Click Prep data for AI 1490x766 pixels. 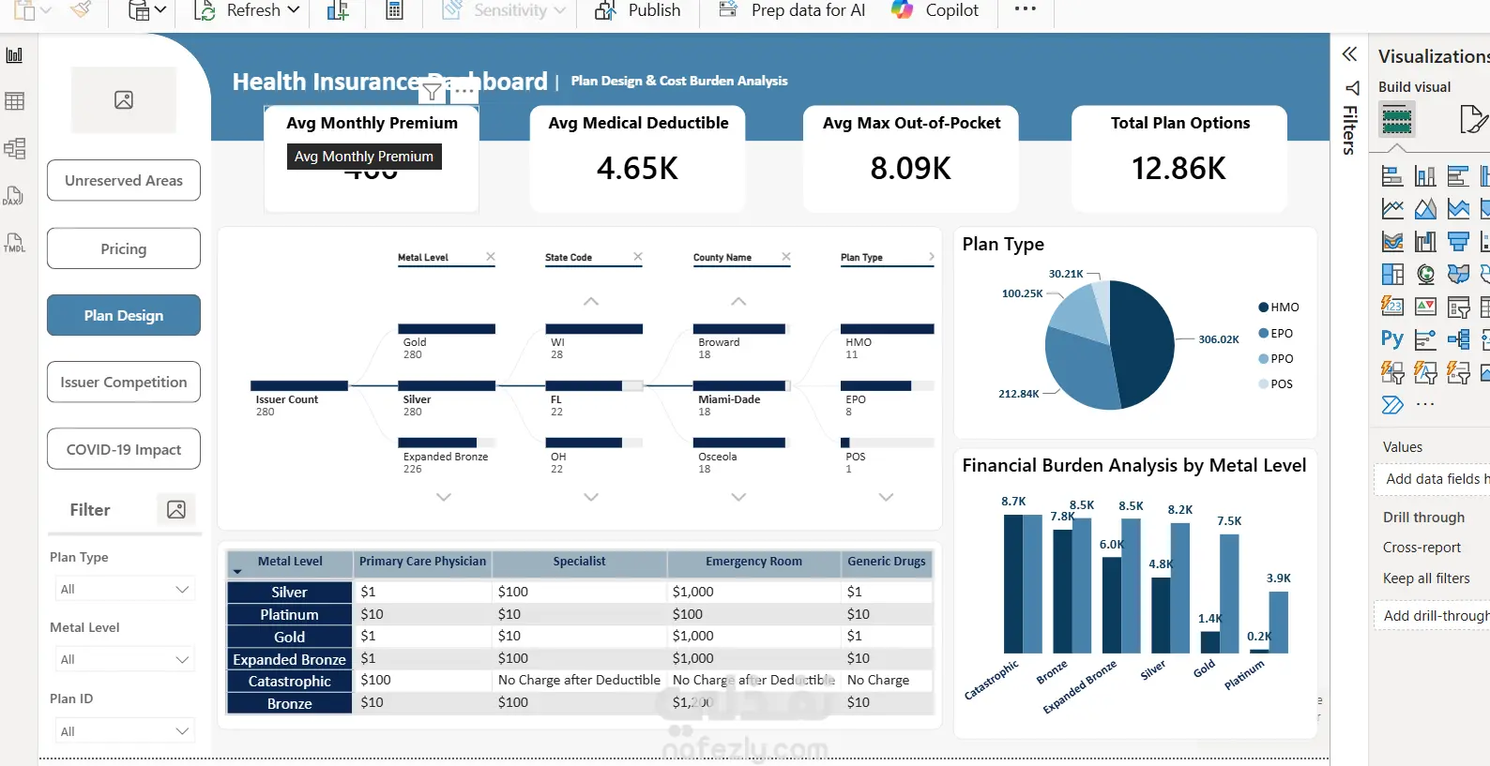tap(792, 10)
